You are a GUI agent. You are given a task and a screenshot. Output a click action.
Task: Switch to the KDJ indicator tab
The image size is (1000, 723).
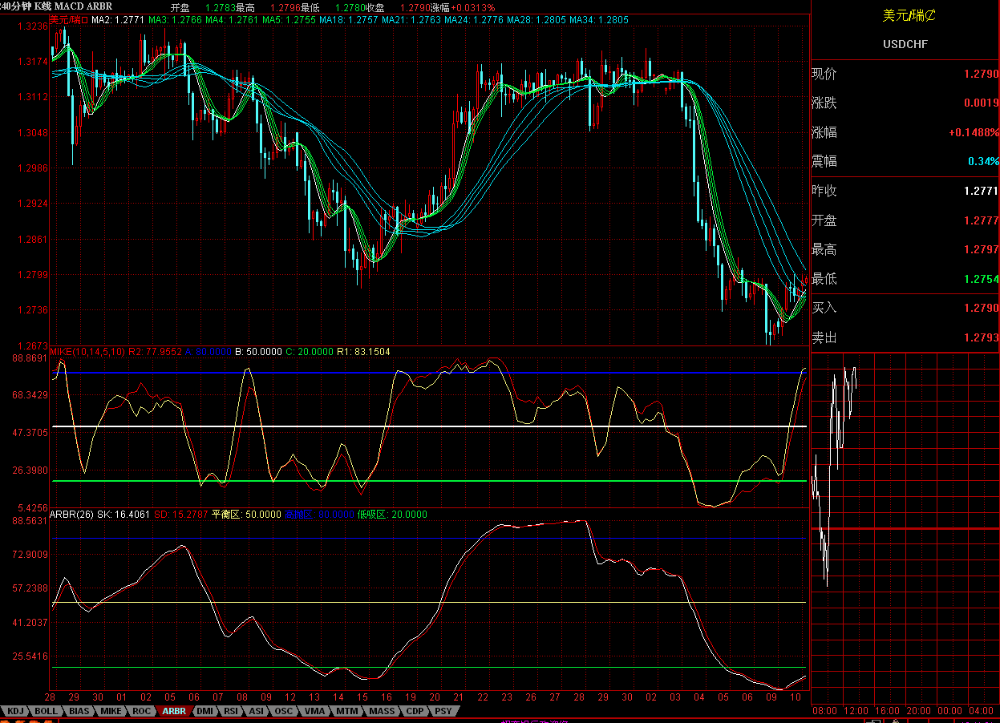point(16,711)
